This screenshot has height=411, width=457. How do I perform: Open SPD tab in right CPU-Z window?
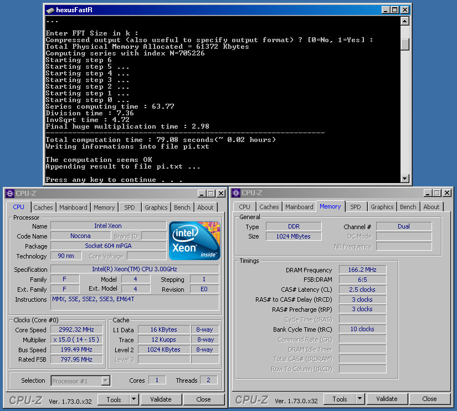point(356,207)
